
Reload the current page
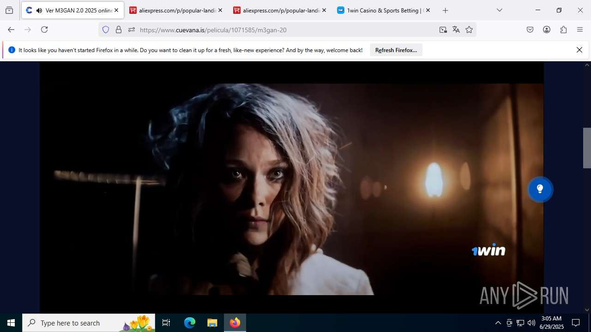[44, 30]
